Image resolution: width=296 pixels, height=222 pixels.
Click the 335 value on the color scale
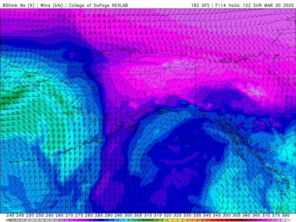(x=197, y=215)
